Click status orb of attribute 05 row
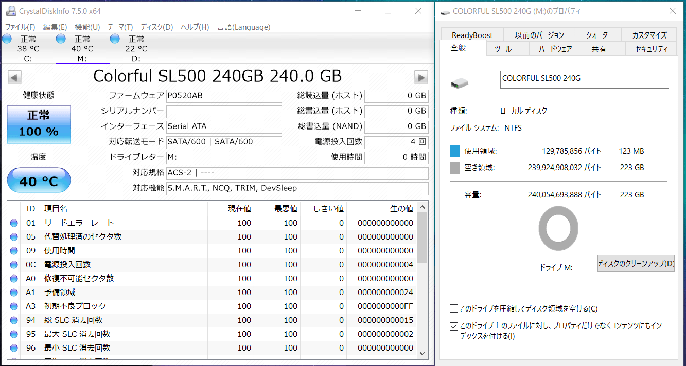This screenshot has width=686, height=366. coord(14,237)
